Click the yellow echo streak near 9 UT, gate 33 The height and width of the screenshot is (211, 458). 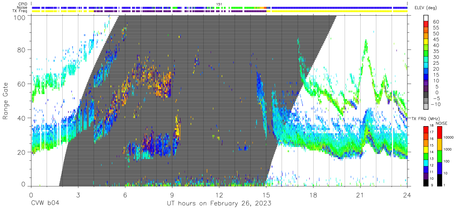click(x=178, y=128)
